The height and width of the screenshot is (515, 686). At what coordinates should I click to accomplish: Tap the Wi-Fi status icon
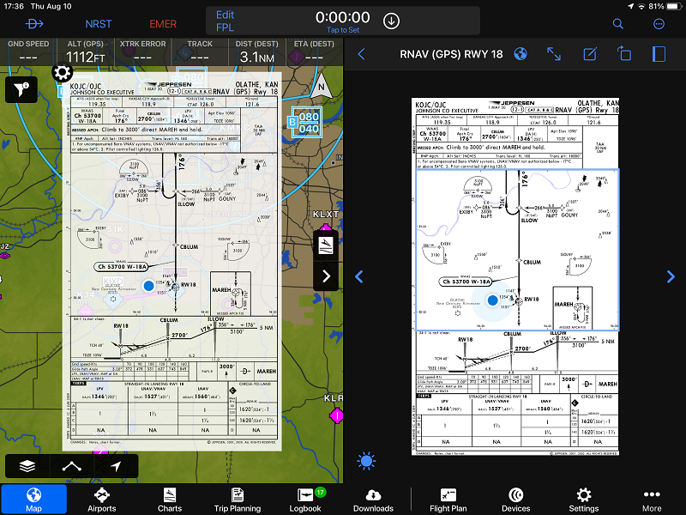(x=641, y=6)
